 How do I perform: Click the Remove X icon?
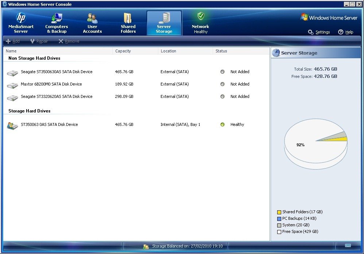[61, 41]
